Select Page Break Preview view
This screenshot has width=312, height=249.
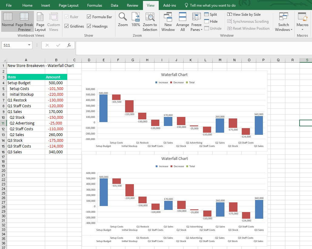[25, 21]
